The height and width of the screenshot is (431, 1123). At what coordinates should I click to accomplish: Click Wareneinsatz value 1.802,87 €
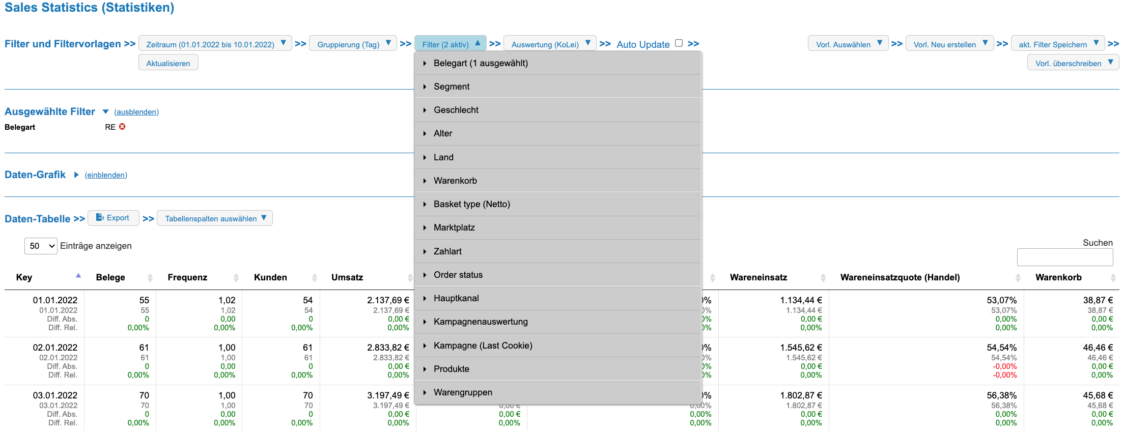point(801,395)
